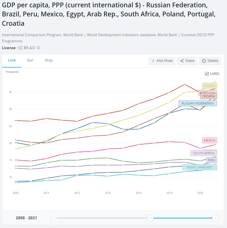Viewport: 227px width, 228px height.
Task: Click the right handle of year slider
Action: 216,218
